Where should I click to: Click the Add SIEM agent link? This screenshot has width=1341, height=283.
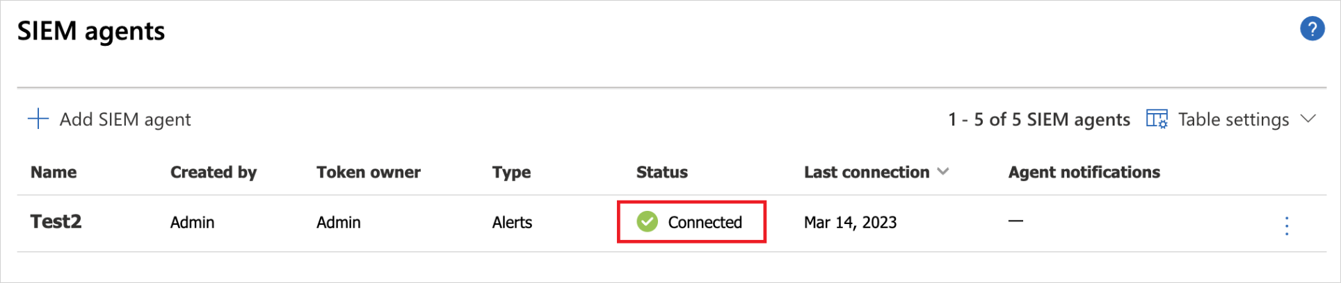[125, 119]
